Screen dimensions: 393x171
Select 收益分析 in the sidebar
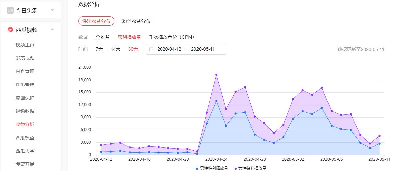coord(25,124)
